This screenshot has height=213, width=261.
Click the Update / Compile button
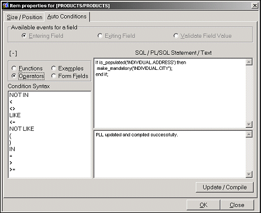[x=224, y=187]
